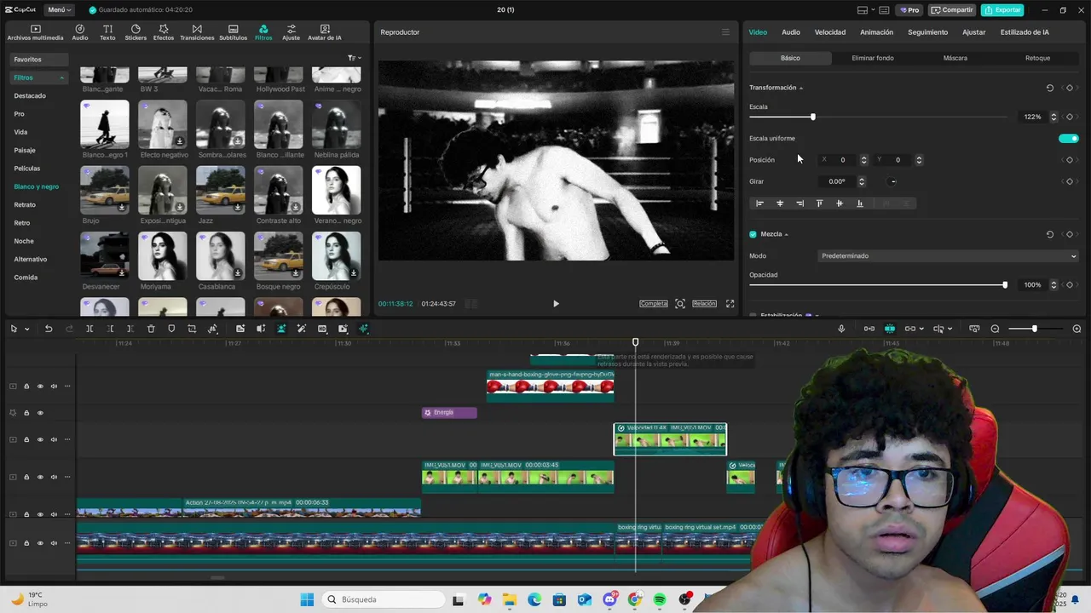Image resolution: width=1091 pixels, height=613 pixels.
Task: Select the Retrato filter category
Action: [x=25, y=205]
